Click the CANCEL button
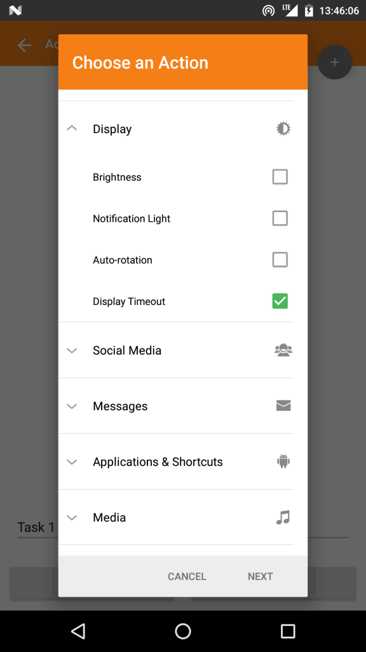 click(x=187, y=576)
